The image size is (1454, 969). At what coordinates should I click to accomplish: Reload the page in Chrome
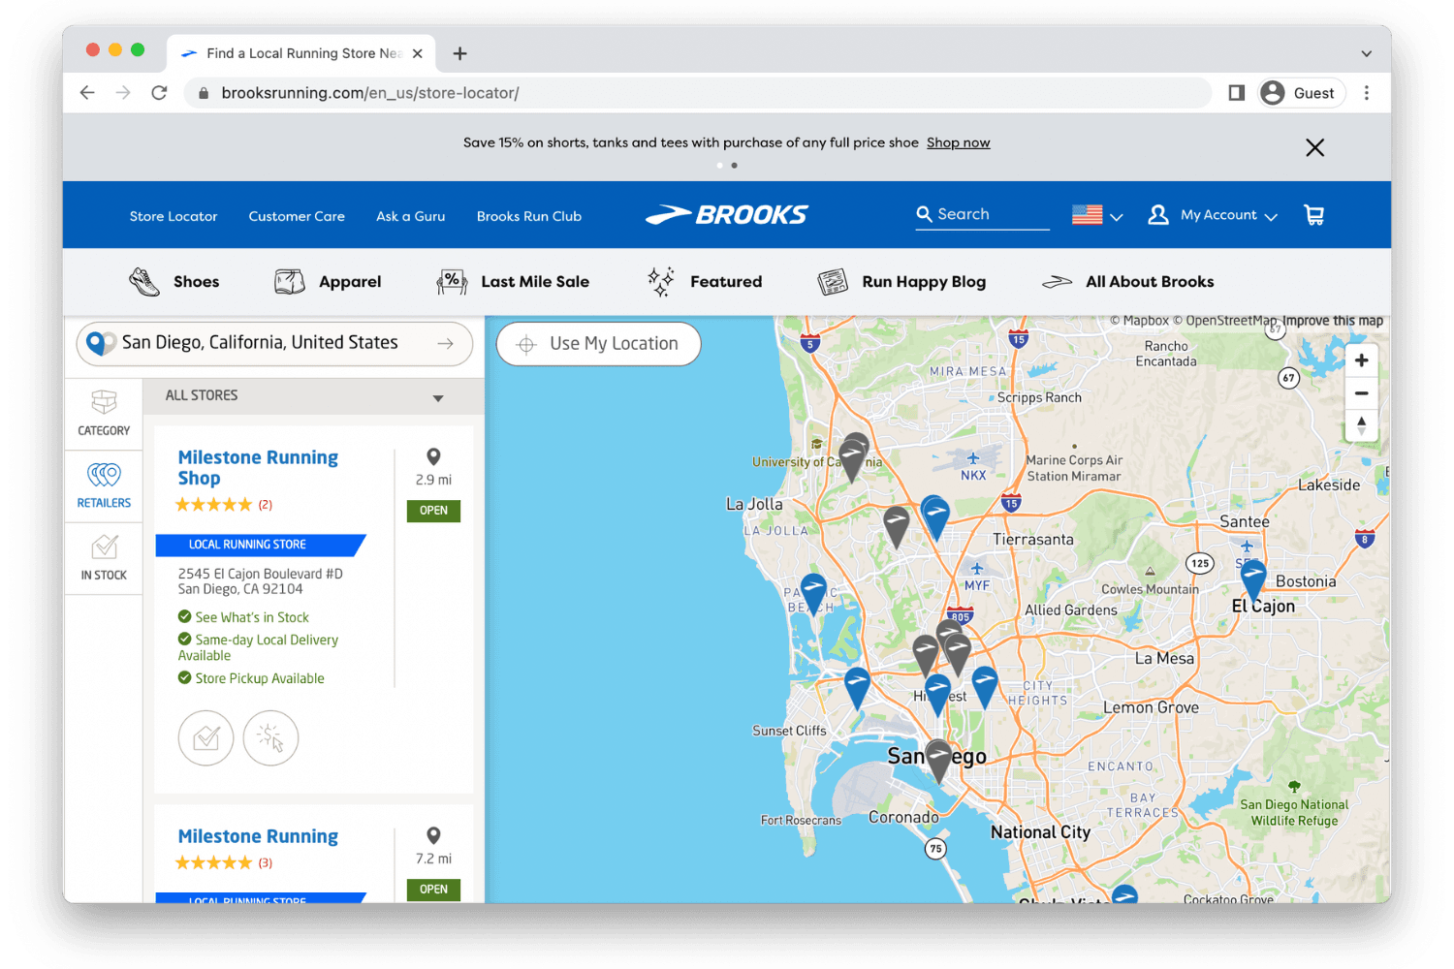pyautogui.click(x=159, y=93)
